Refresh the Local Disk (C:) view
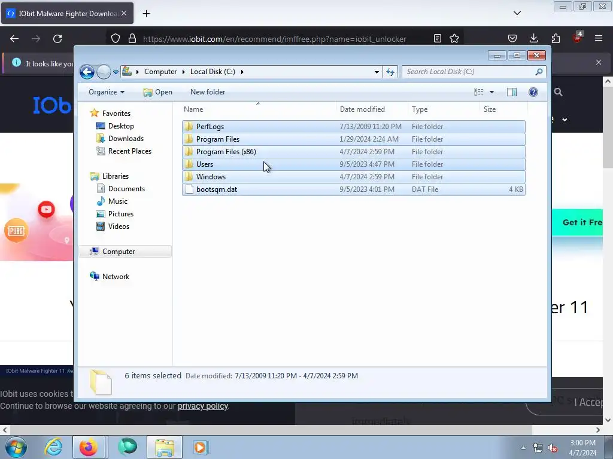The width and height of the screenshot is (613, 459). pos(390,72)
